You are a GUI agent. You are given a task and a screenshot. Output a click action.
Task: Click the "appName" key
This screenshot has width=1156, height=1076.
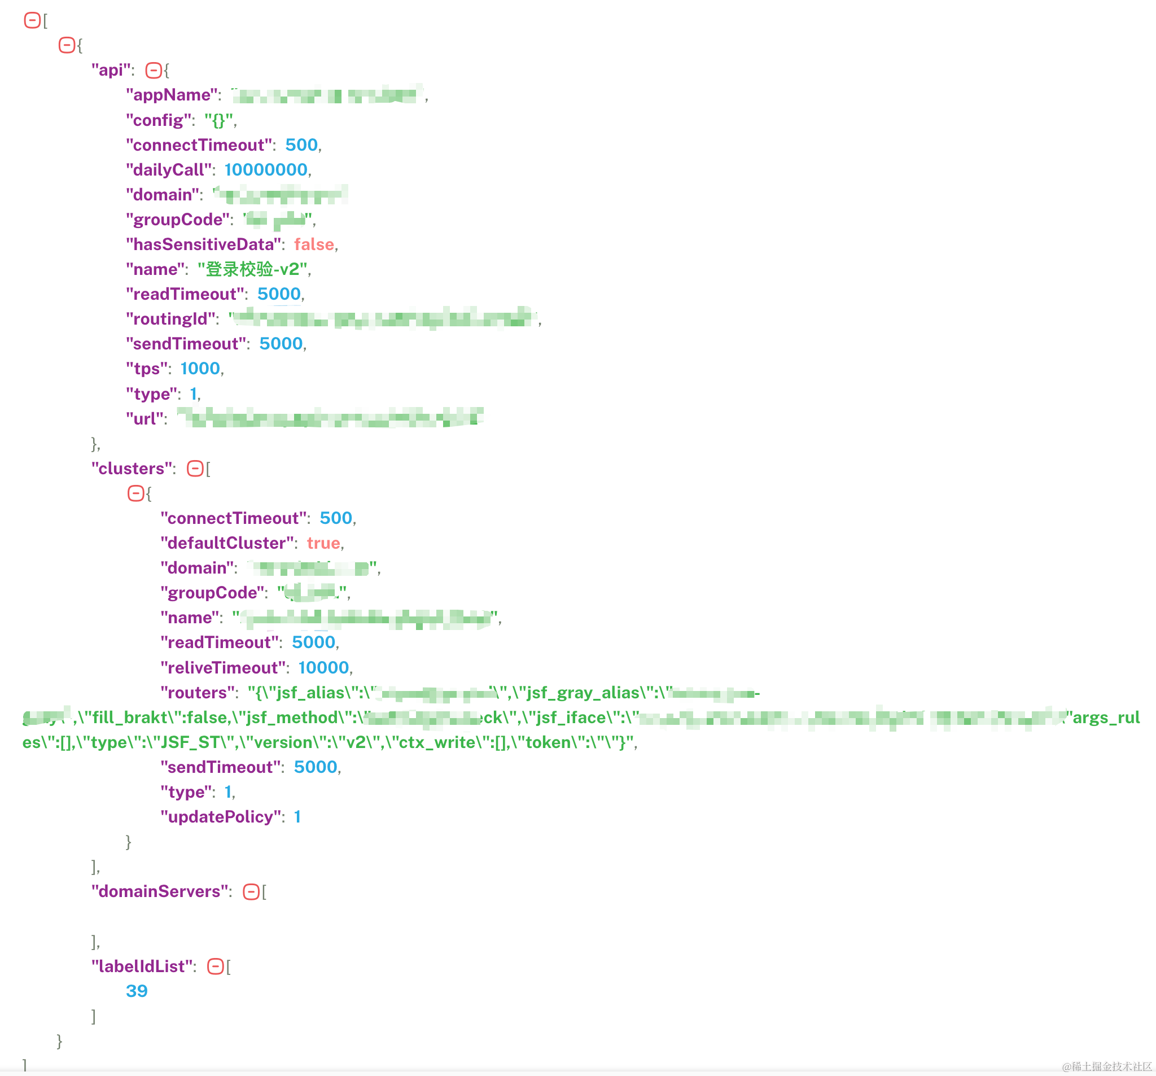pyautogui.click(x=172, y=95)
